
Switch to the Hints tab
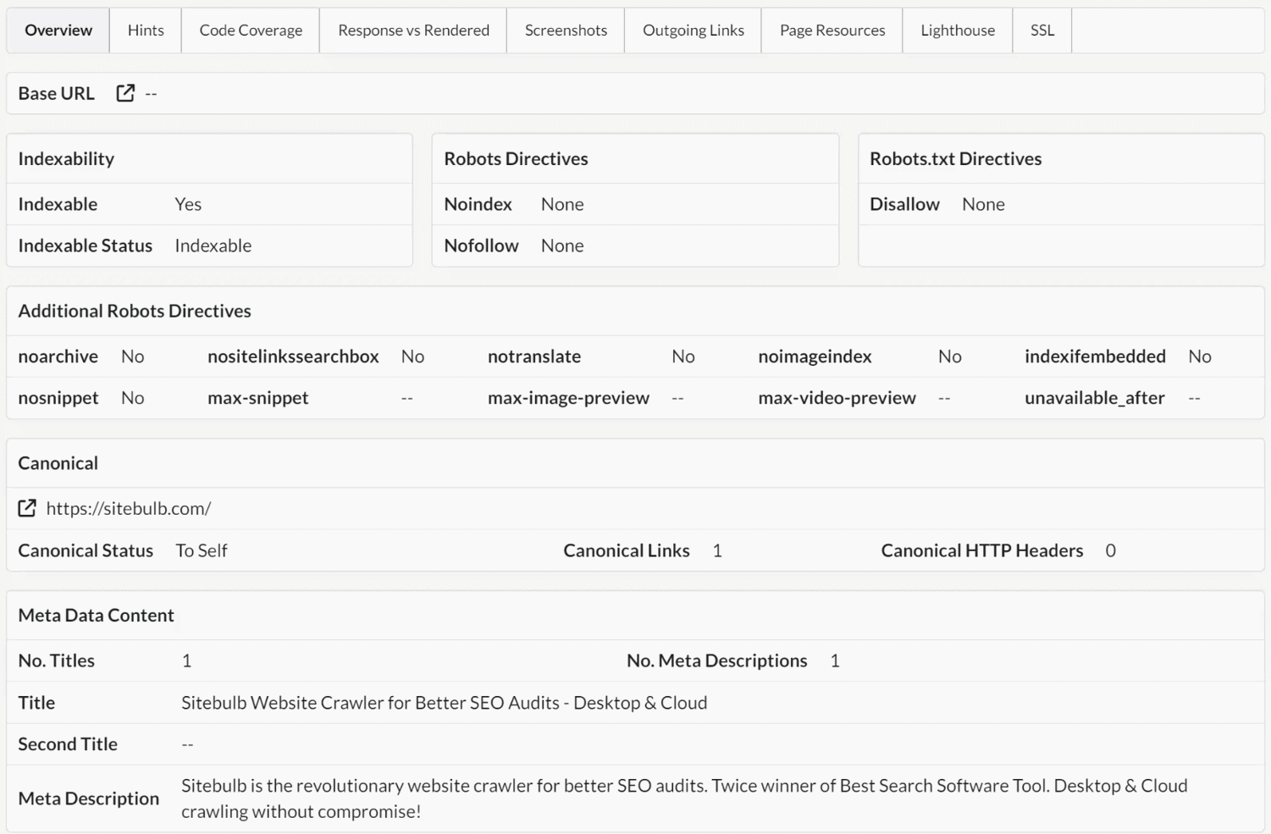click(x=146, y=30)
